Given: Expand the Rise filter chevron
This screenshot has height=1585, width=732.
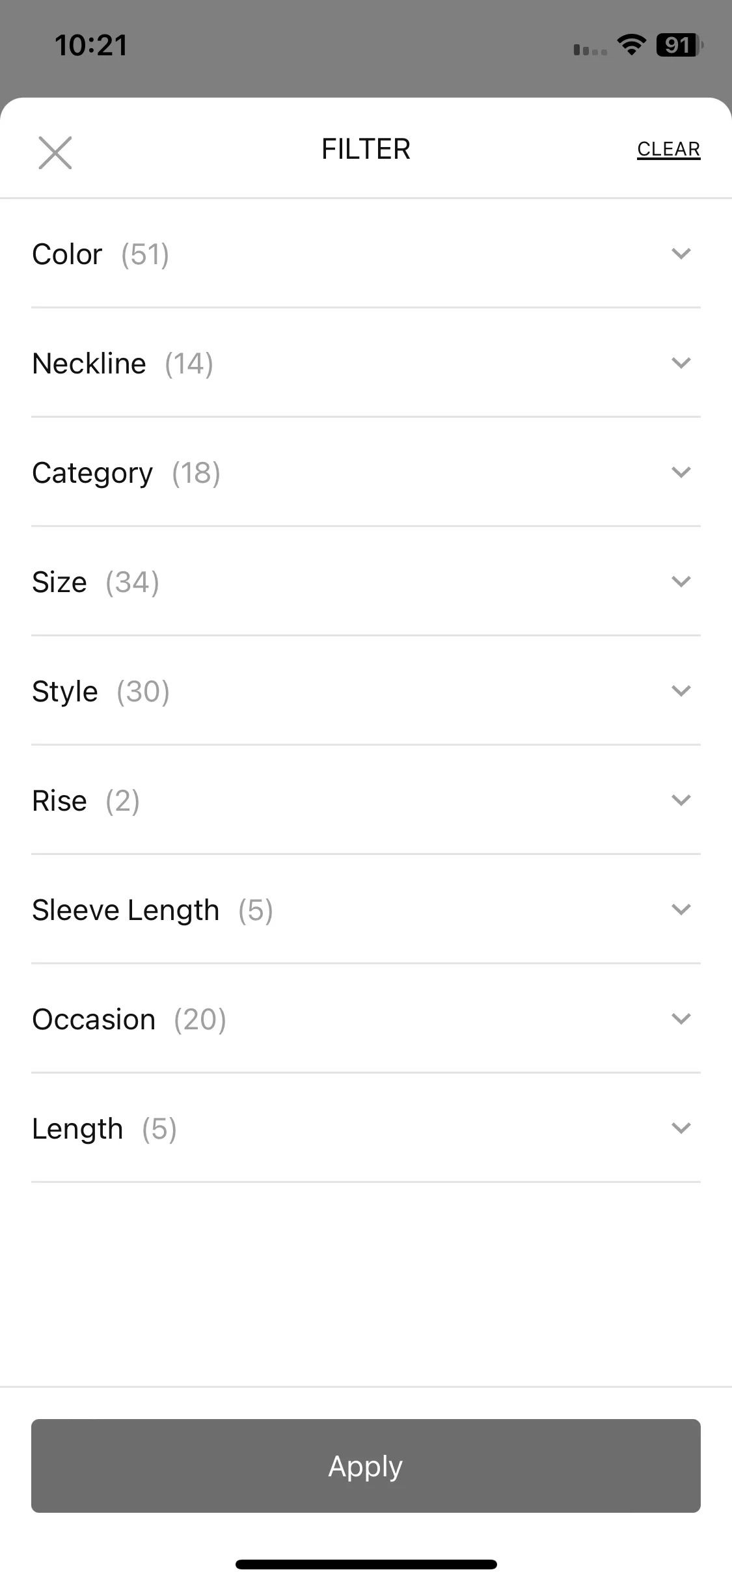Looking at the screenshot, I should (681, 800).
